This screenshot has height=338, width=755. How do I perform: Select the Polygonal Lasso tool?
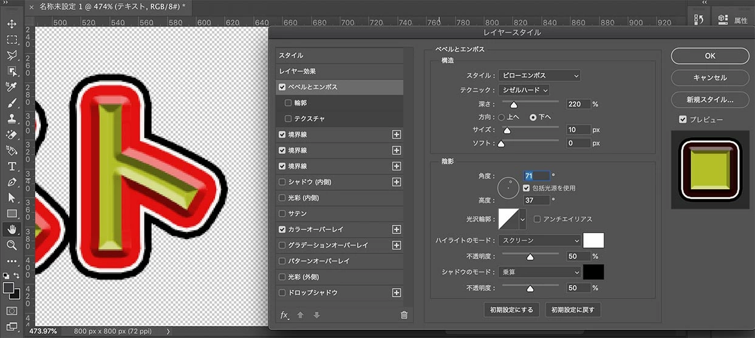click(x=12, y=55)
